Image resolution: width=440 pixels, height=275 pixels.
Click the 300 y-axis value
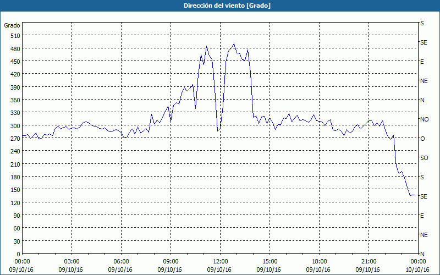pos(15,126)
